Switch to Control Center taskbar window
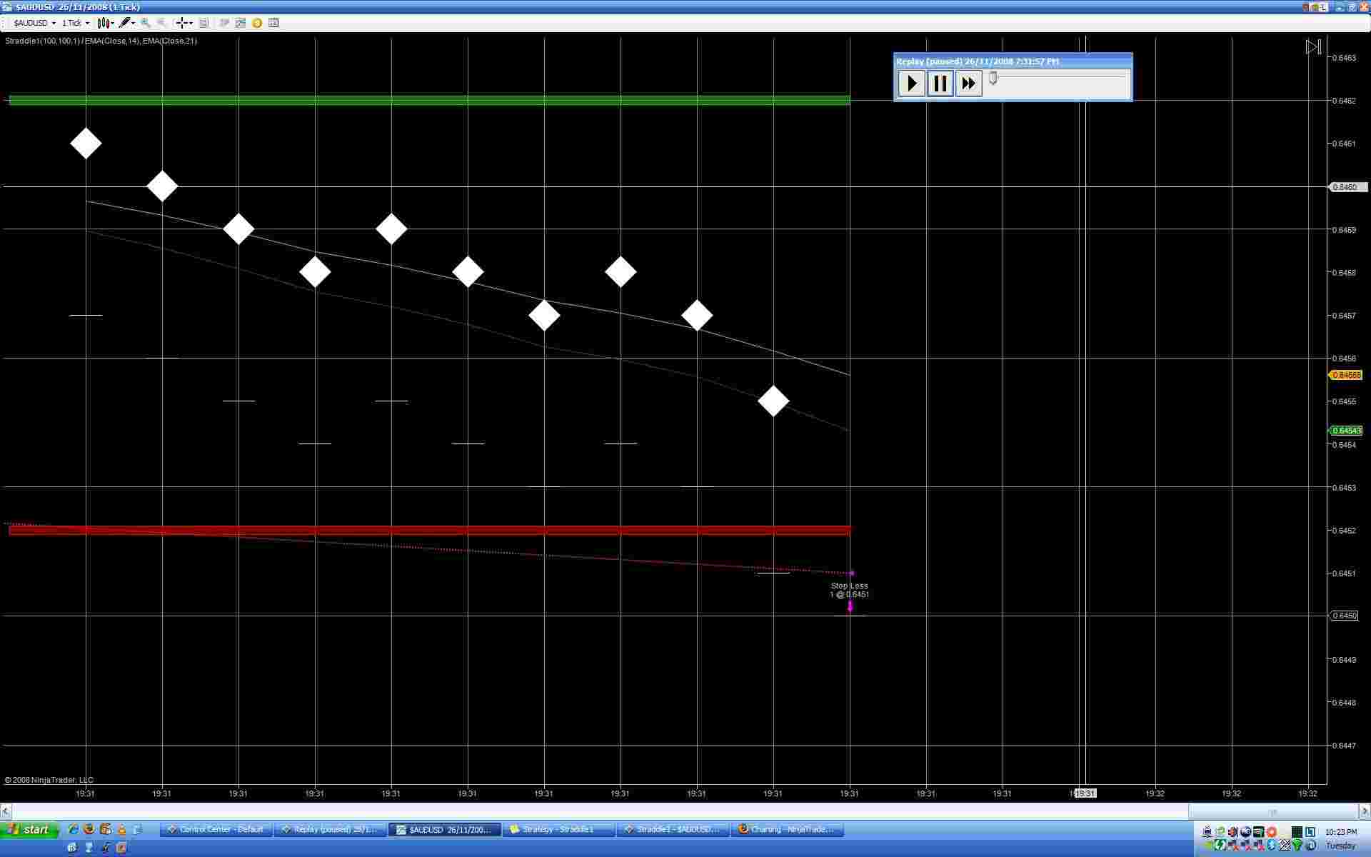Image resolution: width=1371 pixels, height=857 pixels. click(216, 829)
